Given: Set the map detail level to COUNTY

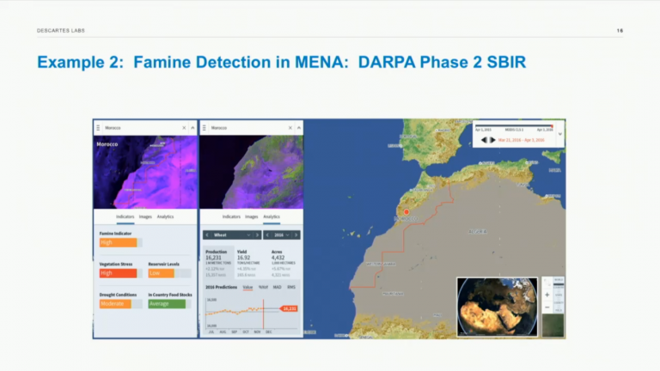Looking at the screenshot, I should [559, 302].
